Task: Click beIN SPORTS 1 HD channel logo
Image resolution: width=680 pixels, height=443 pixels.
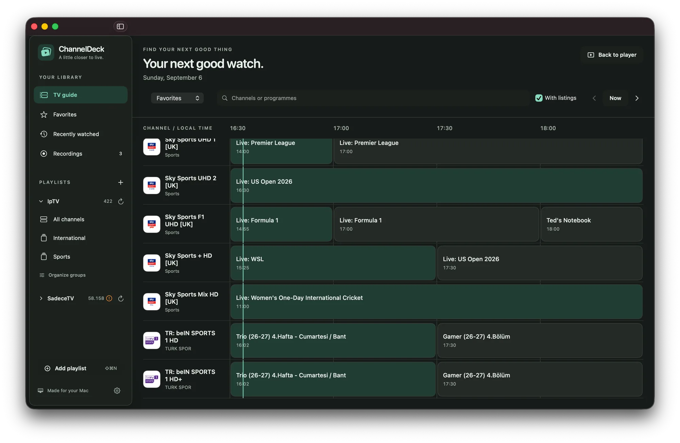Action: pos(152,341)
